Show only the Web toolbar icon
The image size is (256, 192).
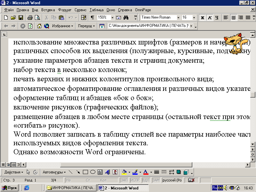coord(102,26)
